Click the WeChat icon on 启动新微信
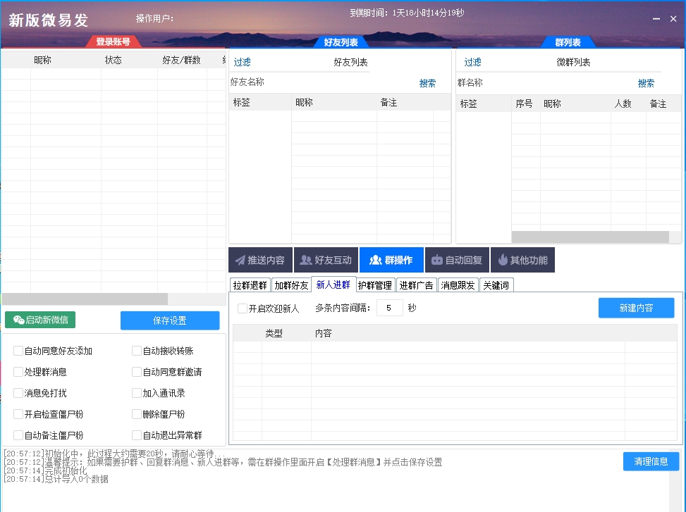The width and height of the screenshot is (686, 512). (x=18, y=320)
